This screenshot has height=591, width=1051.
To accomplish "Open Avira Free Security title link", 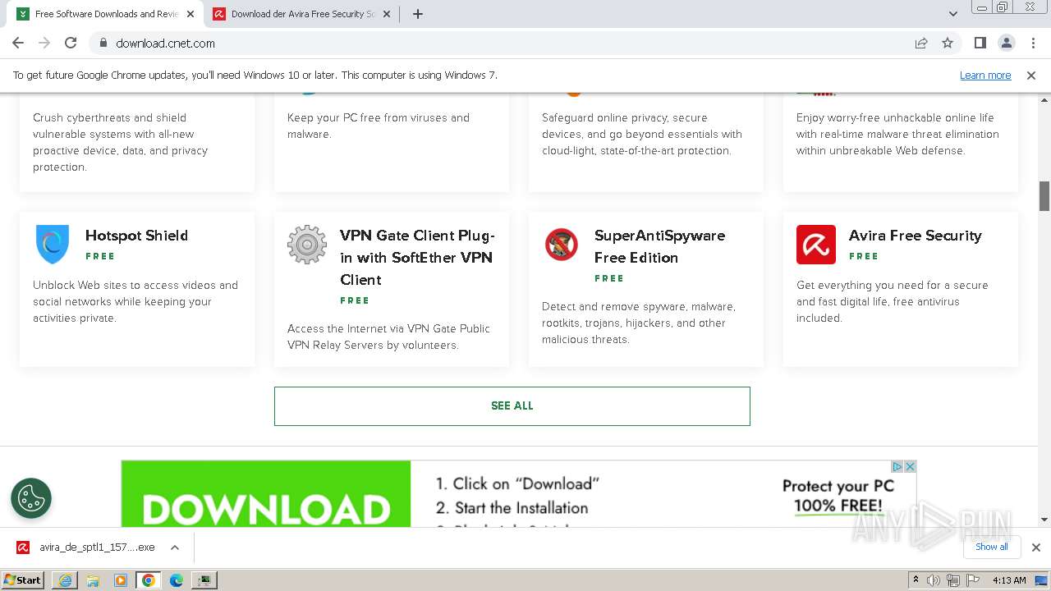I will click(x=916, y=236).
